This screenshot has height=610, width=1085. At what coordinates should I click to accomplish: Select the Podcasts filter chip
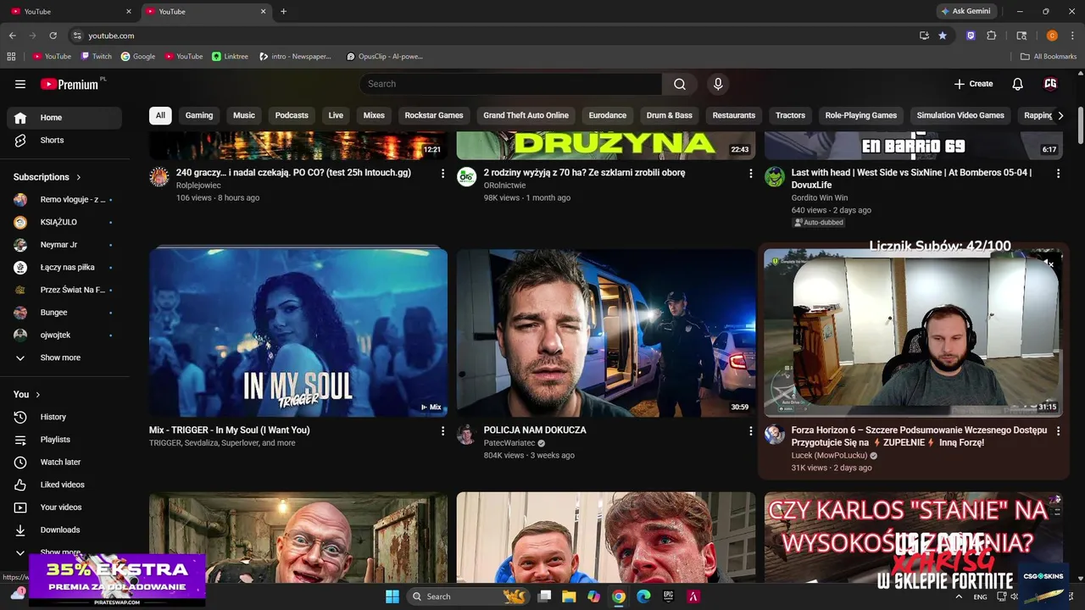click(x=292, y=115)
